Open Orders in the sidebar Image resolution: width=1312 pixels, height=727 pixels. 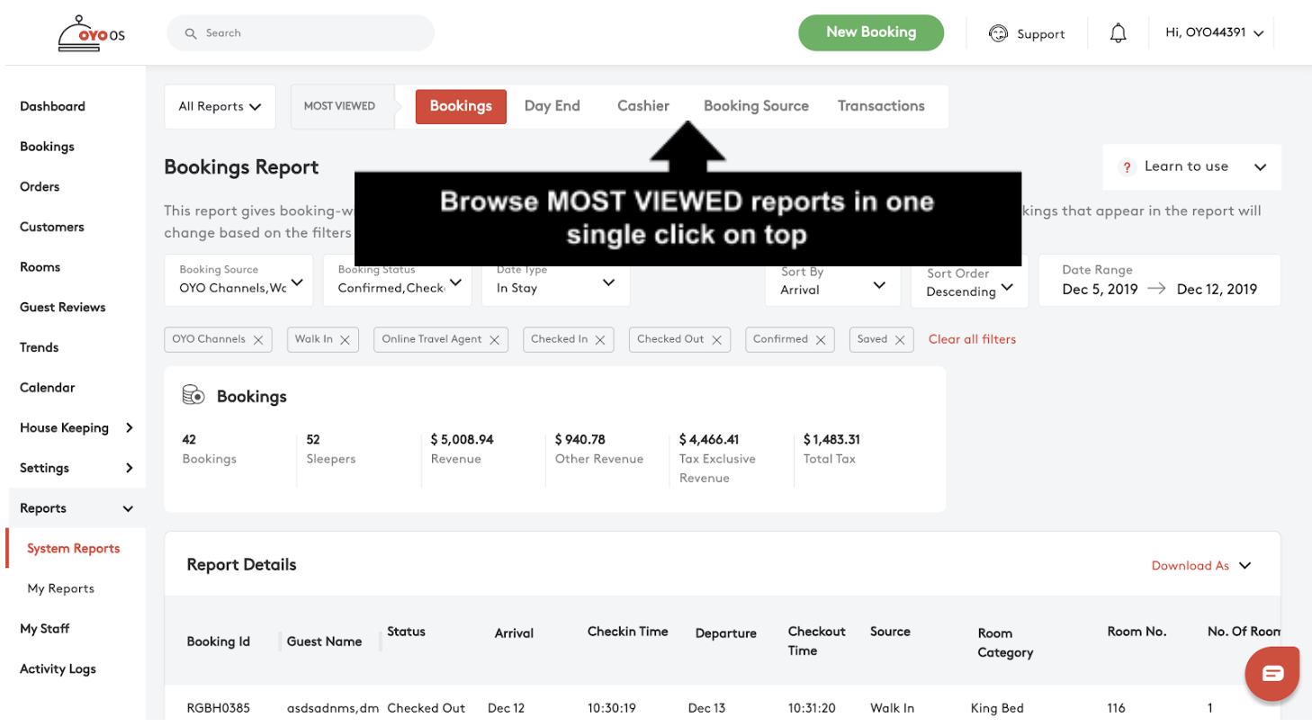click(x=40, y=187)
